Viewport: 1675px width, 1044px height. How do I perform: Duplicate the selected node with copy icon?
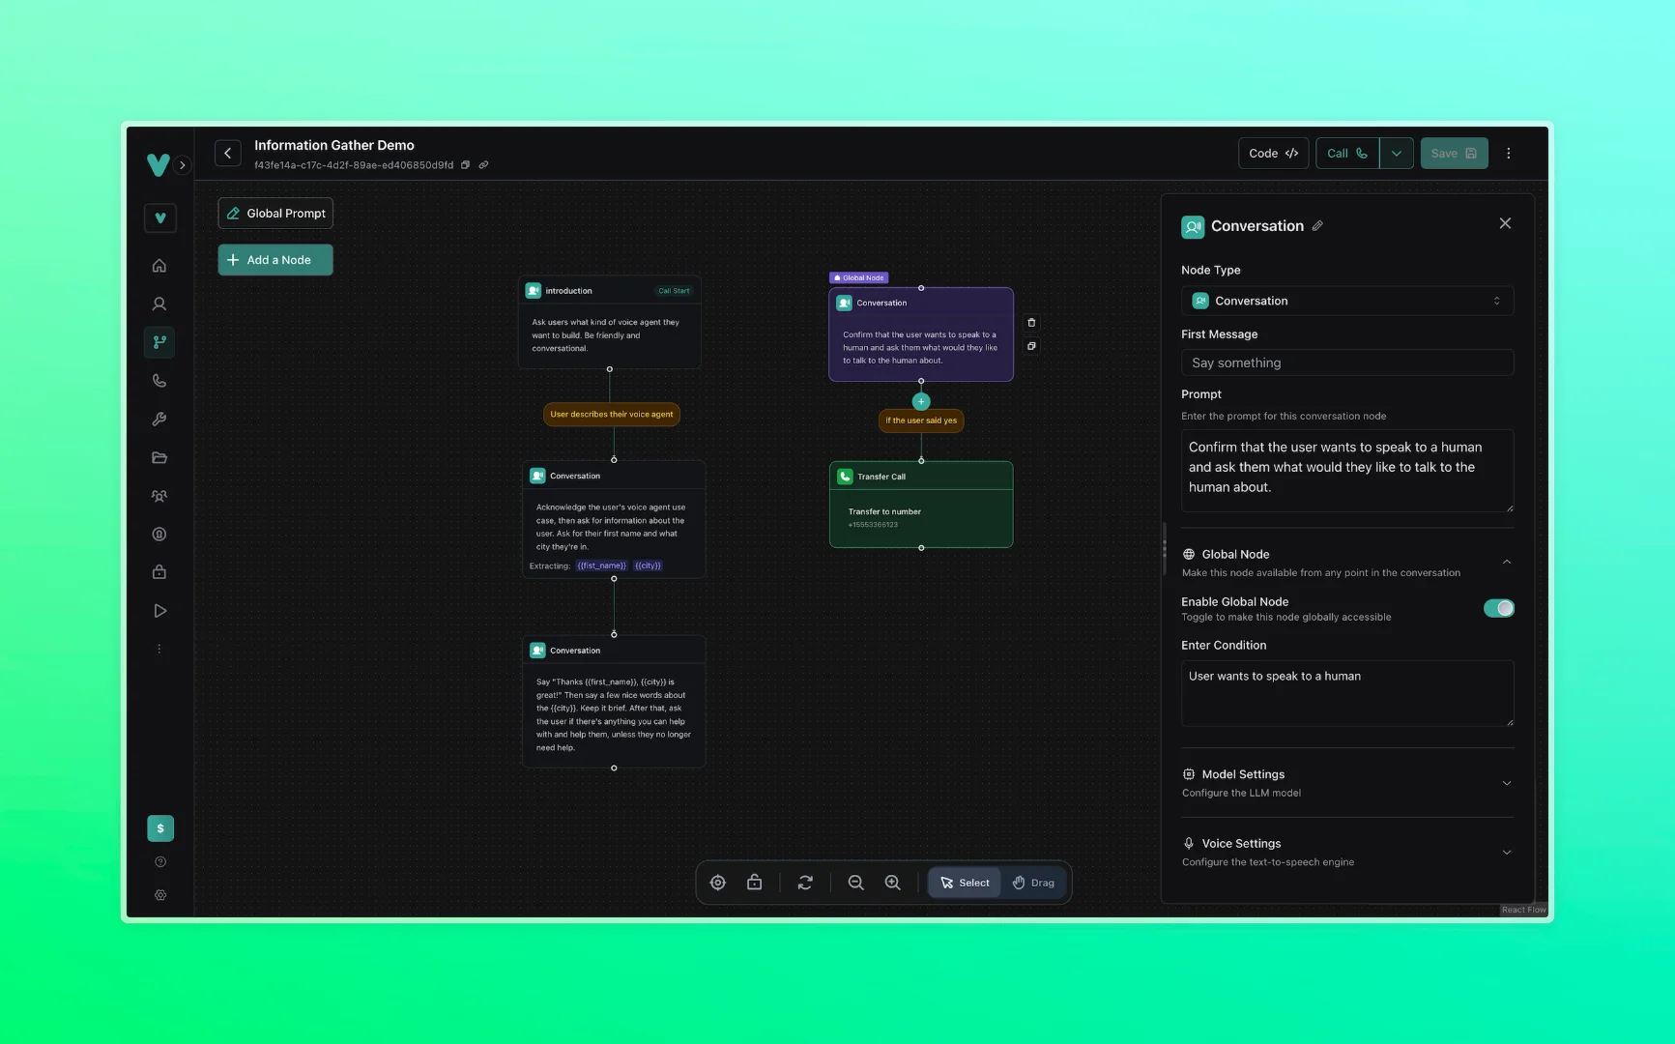point(1031,346)
